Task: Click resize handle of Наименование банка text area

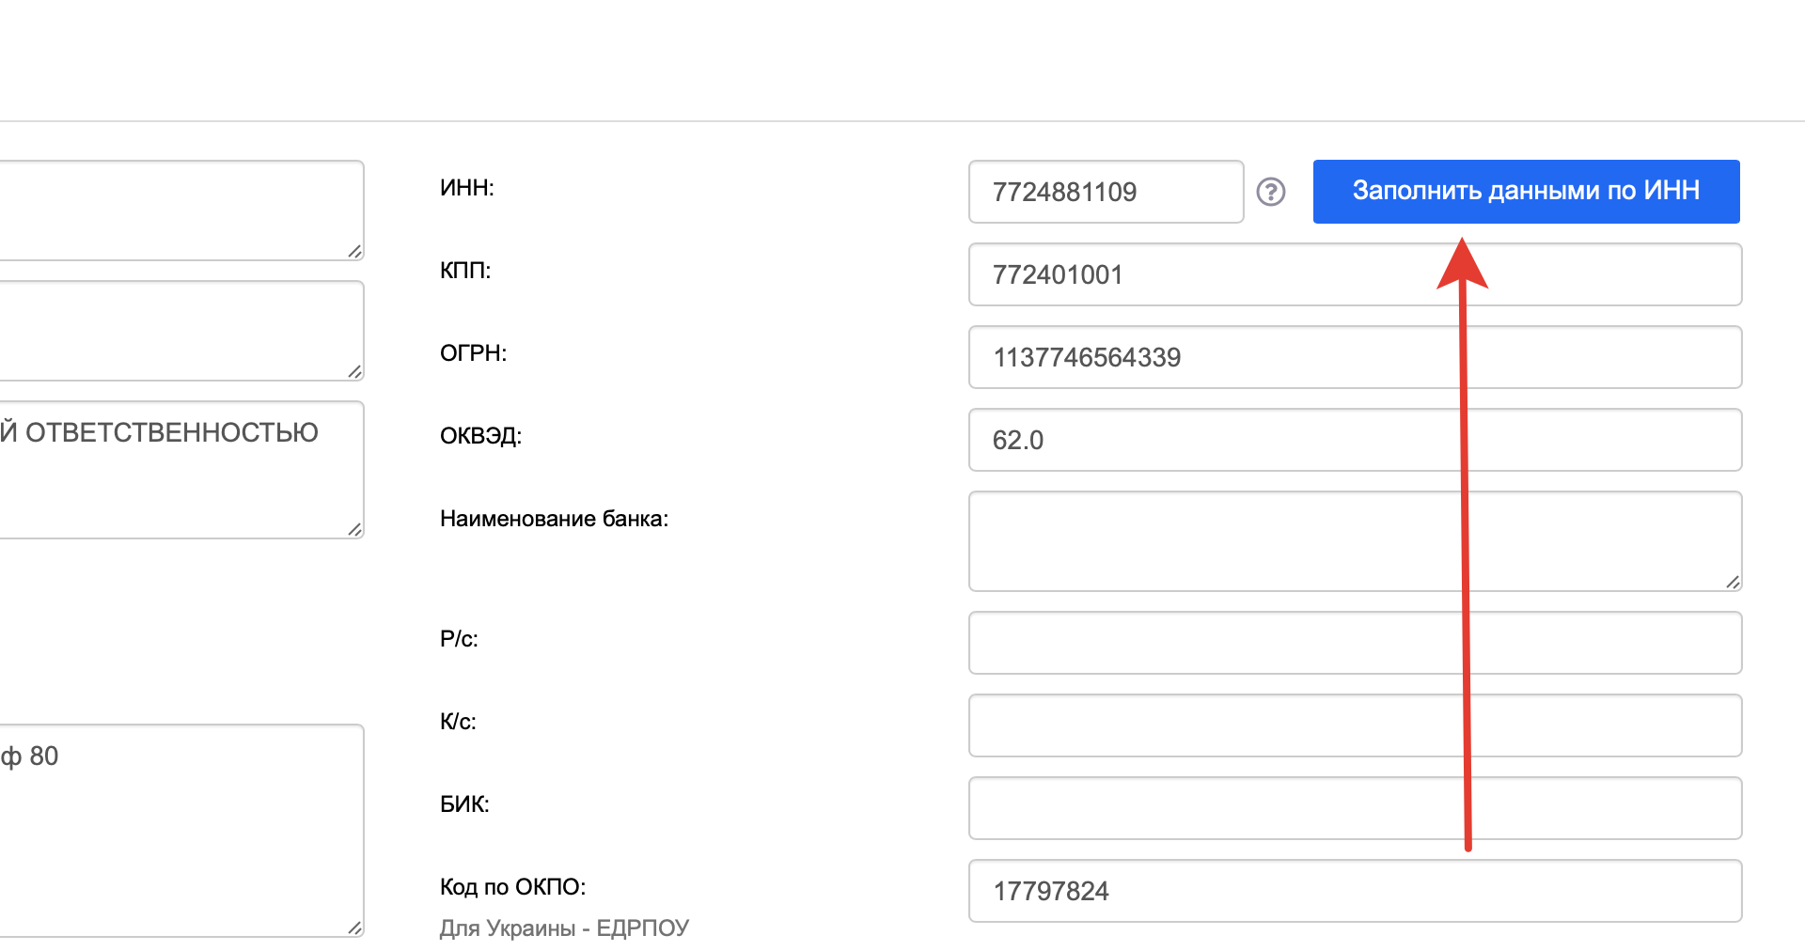Action: tap(1733, 582)
